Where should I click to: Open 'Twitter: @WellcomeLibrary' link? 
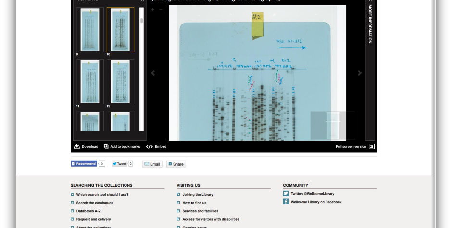click(x=313, y=194)
